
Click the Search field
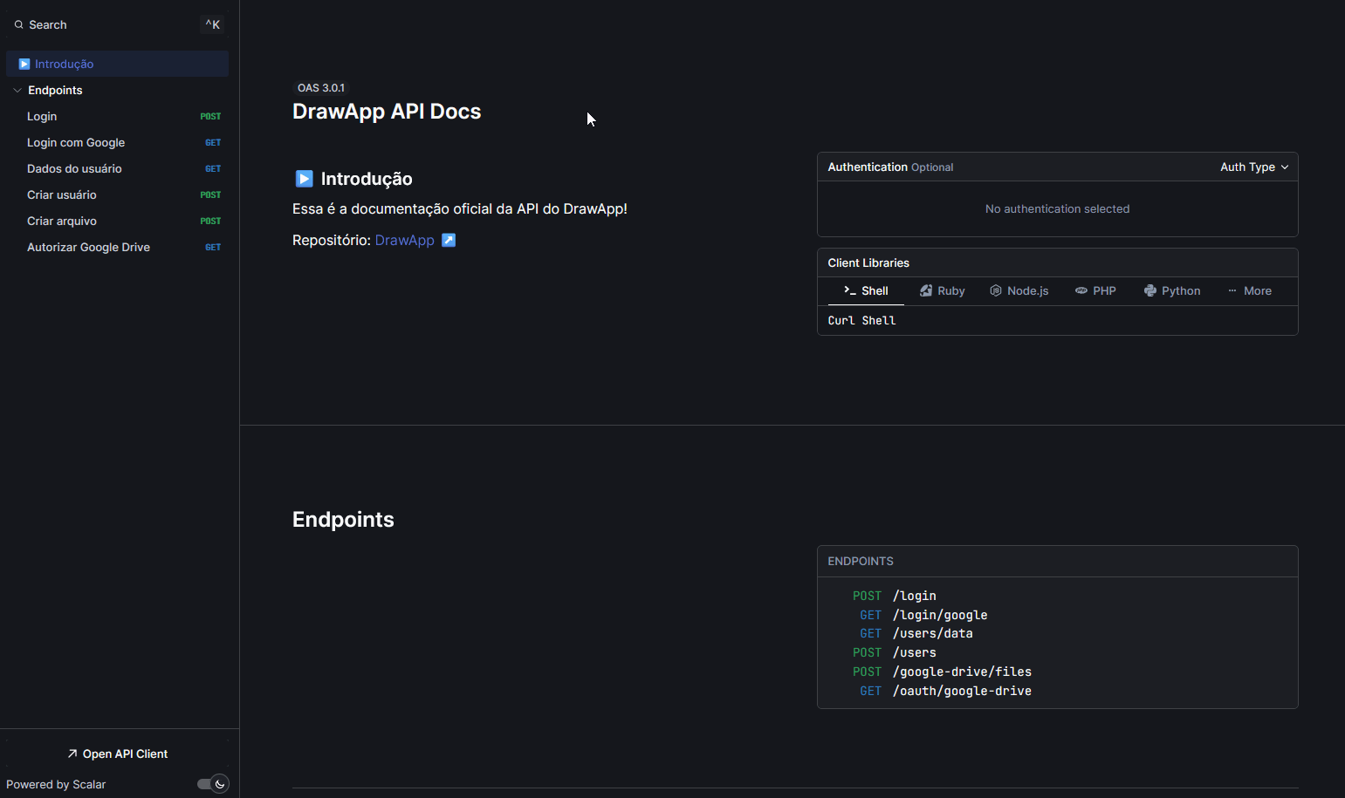click(x=118, y=24)
